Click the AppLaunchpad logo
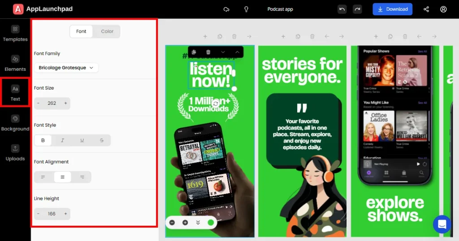Image resolution: width=459 pixels, height=241 pixels. click(43, 9)
